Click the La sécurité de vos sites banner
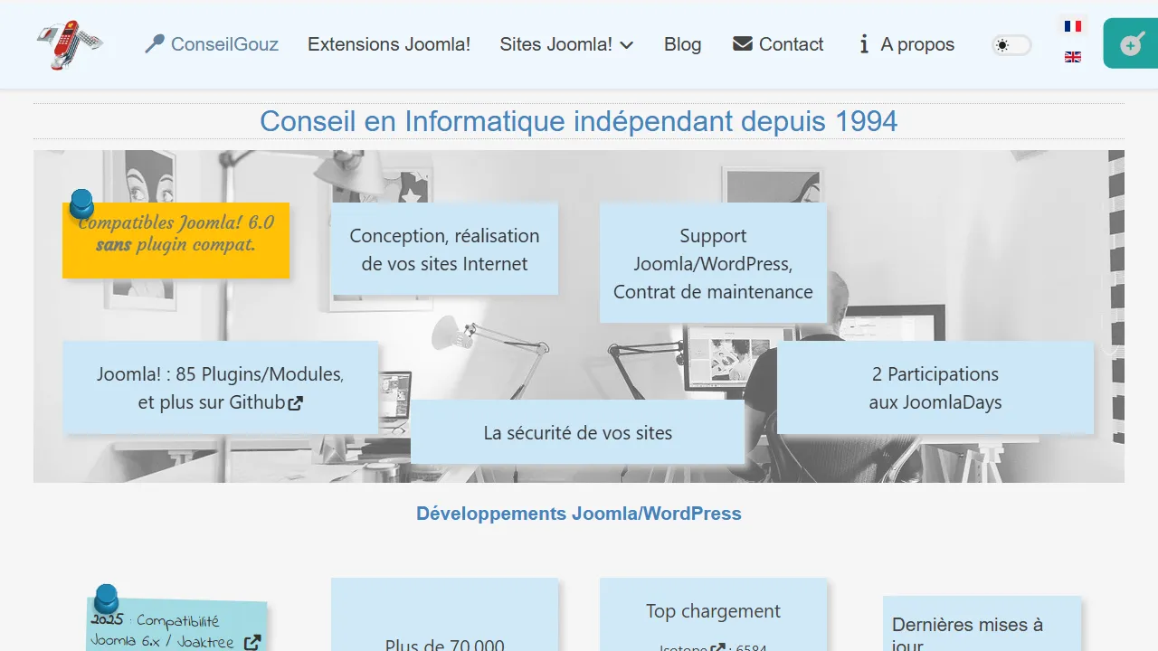Screen dimensions: 1158x651 coord(578,432)
